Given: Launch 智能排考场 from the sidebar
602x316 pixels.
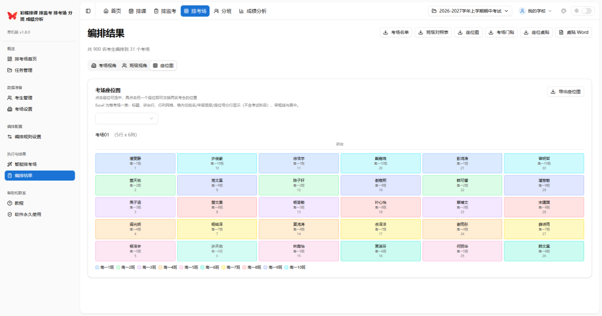Looking at the screenshot, I should (40, 164).
